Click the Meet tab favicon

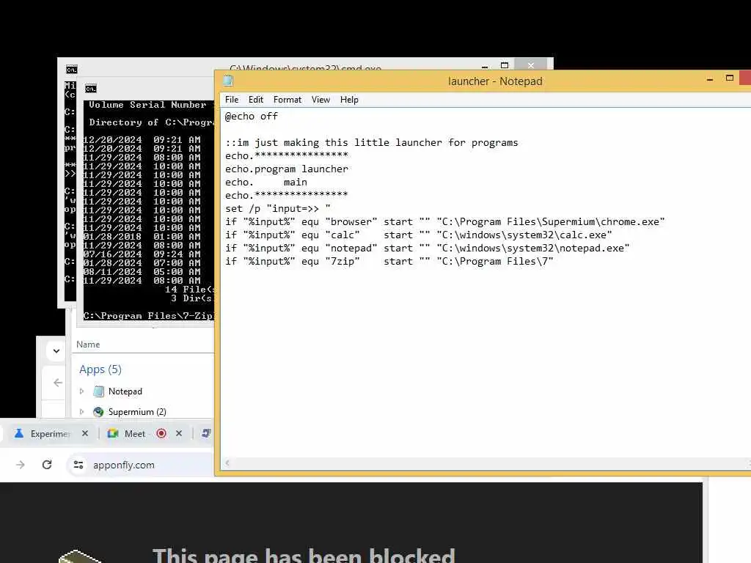[x=113, y=433]
